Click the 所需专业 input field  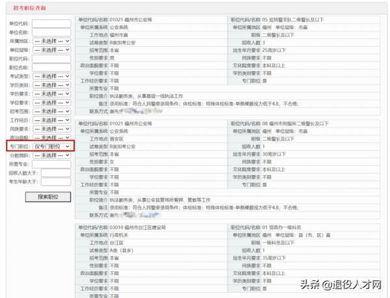pyautogui.click(x=51, y=164)
